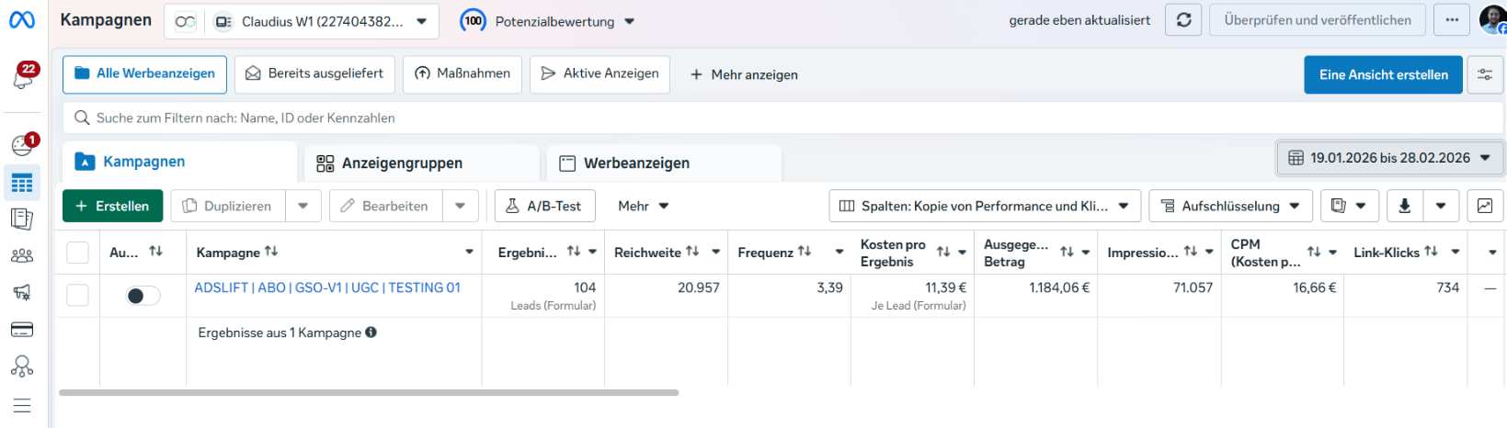Tick the ADSLIFT campaign row checkbox
The image size is (1507, 428).
tap(78, 295)
